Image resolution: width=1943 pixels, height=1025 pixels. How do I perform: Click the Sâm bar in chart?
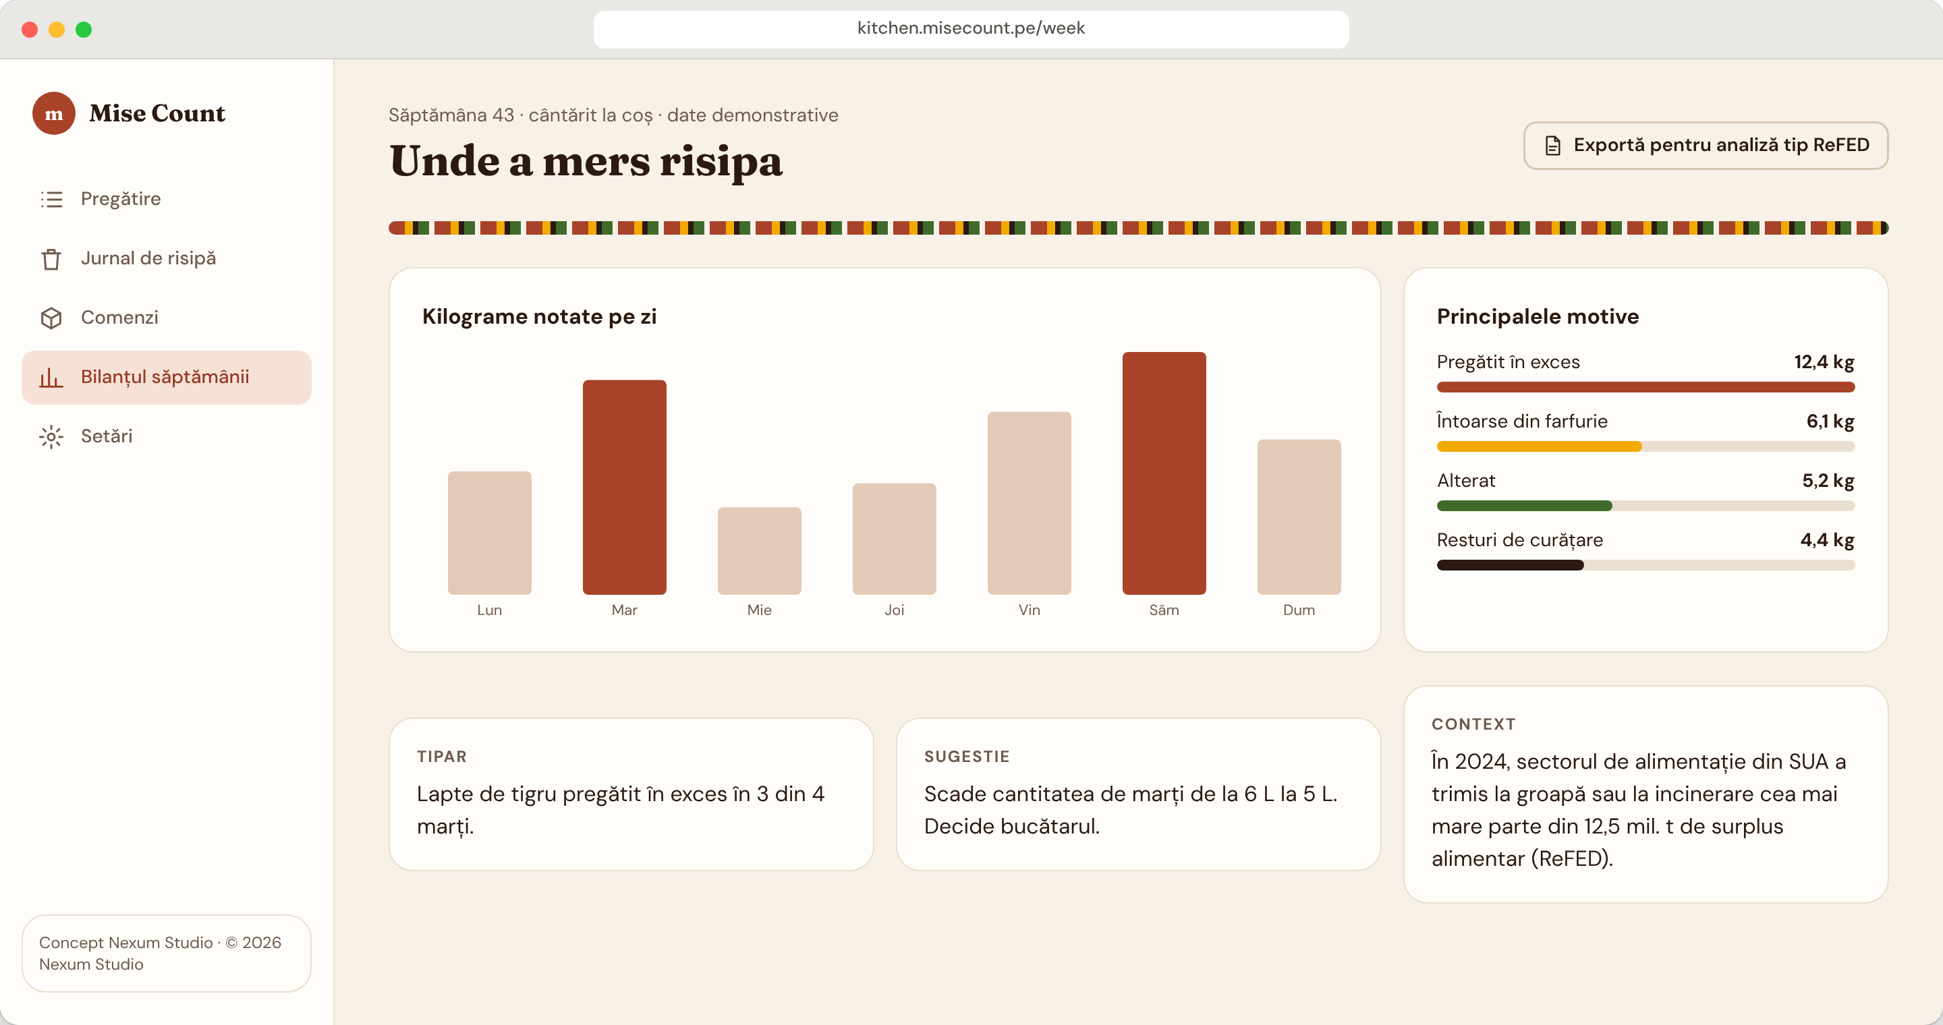(1164, 473)
